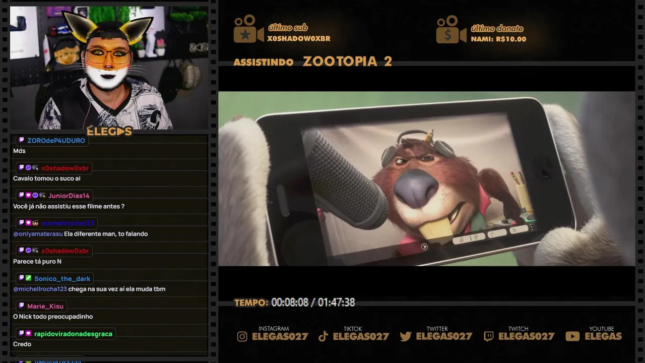645x363 pixels.
Task: Click the dollar camera icon beside Último donate
Action: (451, 29)
